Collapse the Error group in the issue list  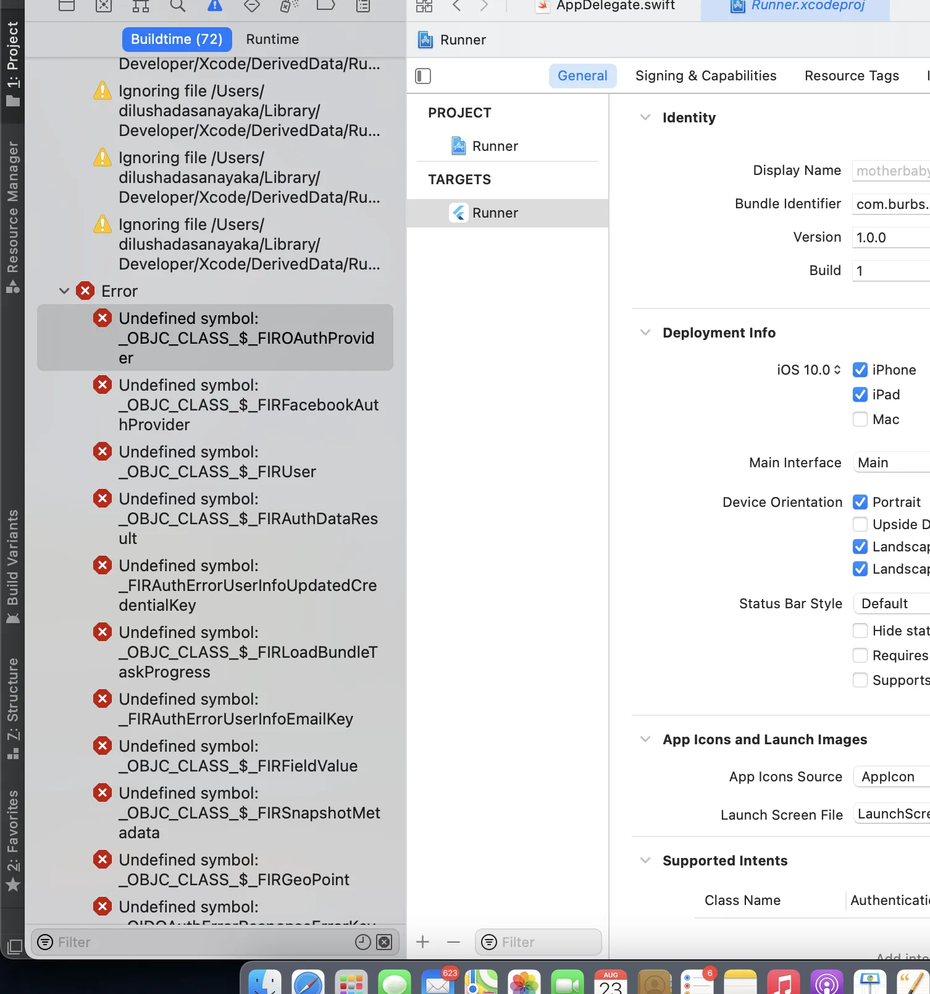(x=64, y=291)
